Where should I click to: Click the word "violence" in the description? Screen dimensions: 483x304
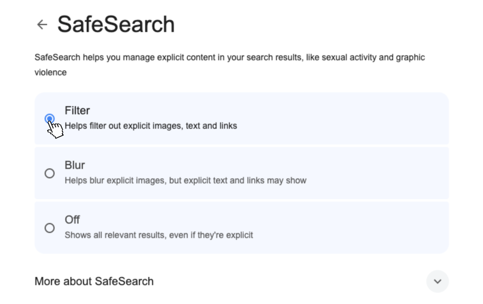pos(50,73)
